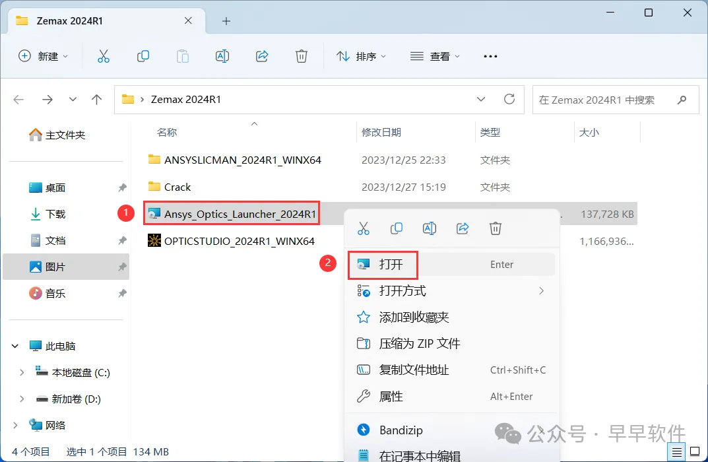Screen dimensions: 708x462
Task: Open 图片 in the sidebar
Action: [x=66, y=267]
